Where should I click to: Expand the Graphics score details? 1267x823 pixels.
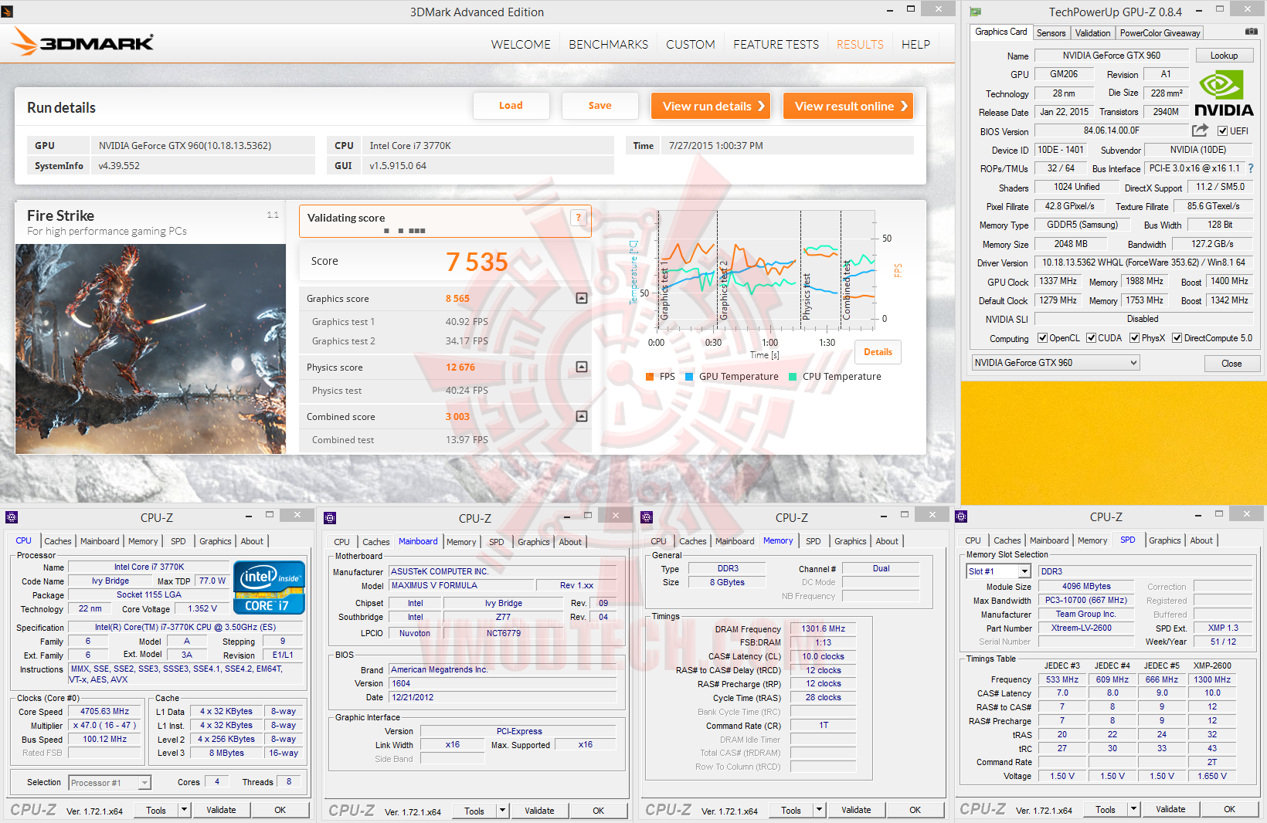pyautogui.click(x=582, y=298)
